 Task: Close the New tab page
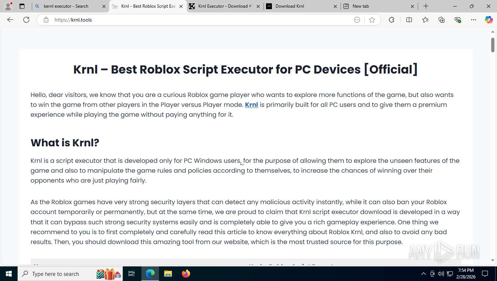pyautogui.click(x=413, y=6)
